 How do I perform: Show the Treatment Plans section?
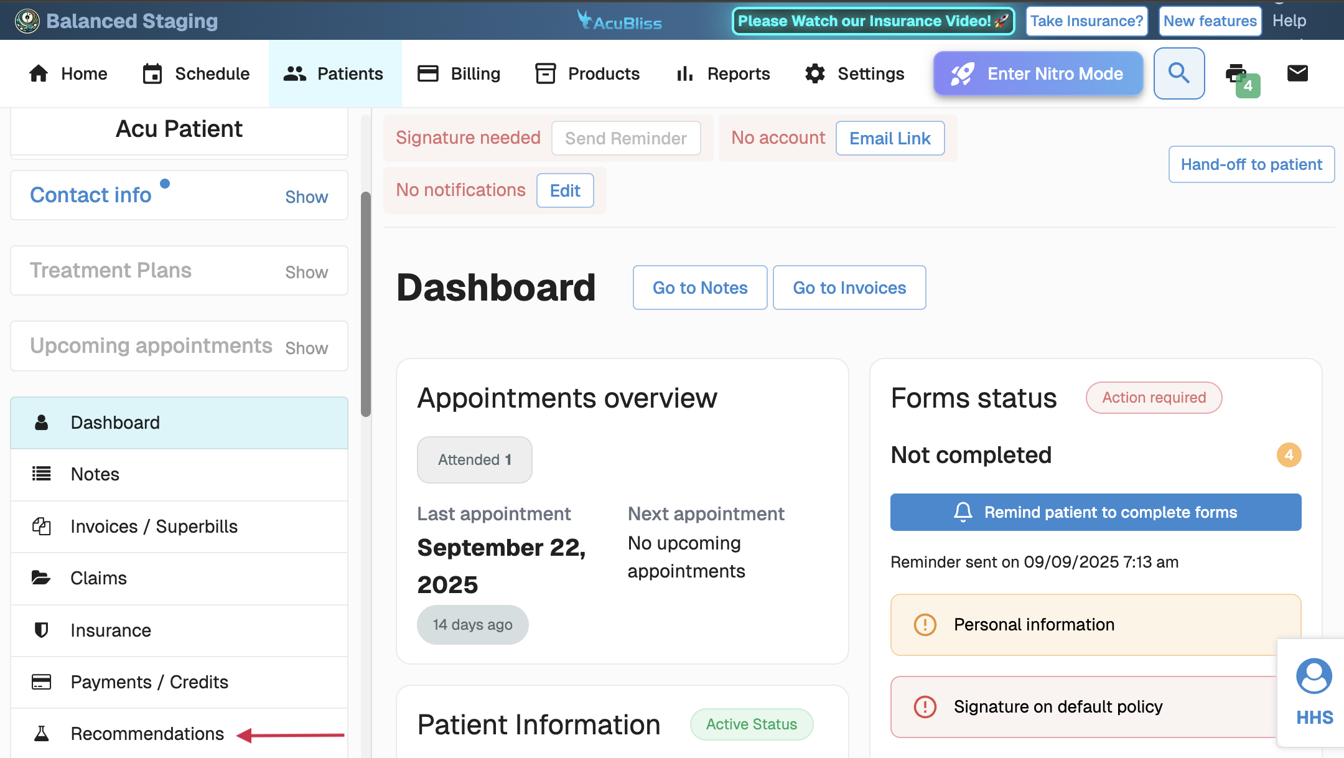pos(306,272)
